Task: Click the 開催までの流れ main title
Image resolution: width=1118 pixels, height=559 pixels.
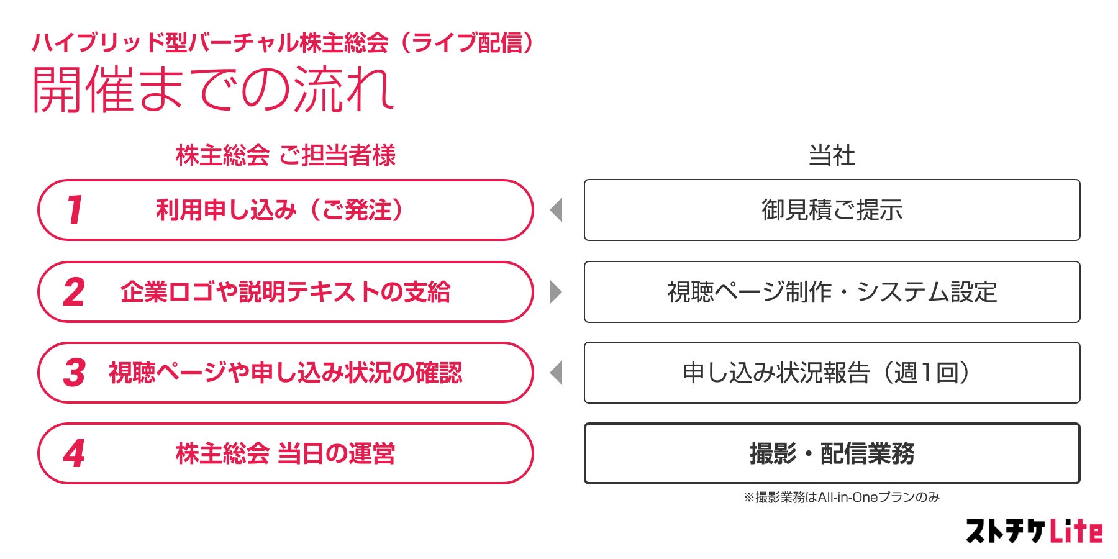Action: point(212,90)
